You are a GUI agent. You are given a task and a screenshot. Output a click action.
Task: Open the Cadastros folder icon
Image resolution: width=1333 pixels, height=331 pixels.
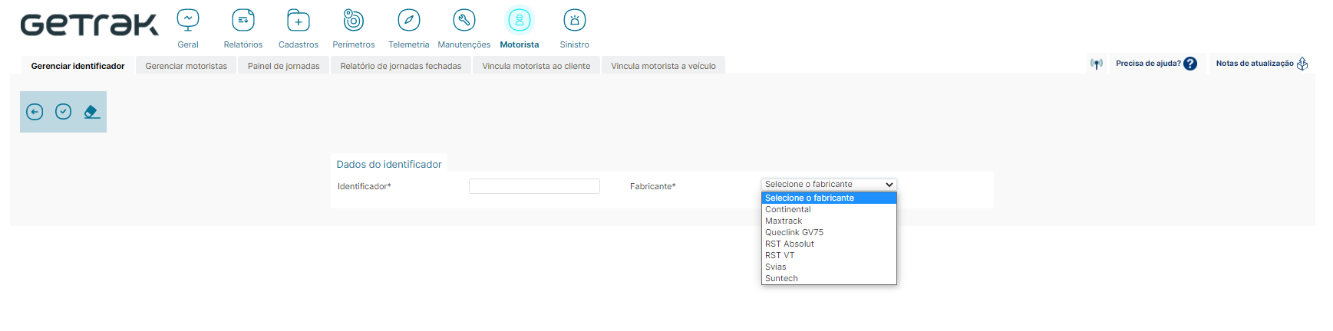(x=299, y=20)
